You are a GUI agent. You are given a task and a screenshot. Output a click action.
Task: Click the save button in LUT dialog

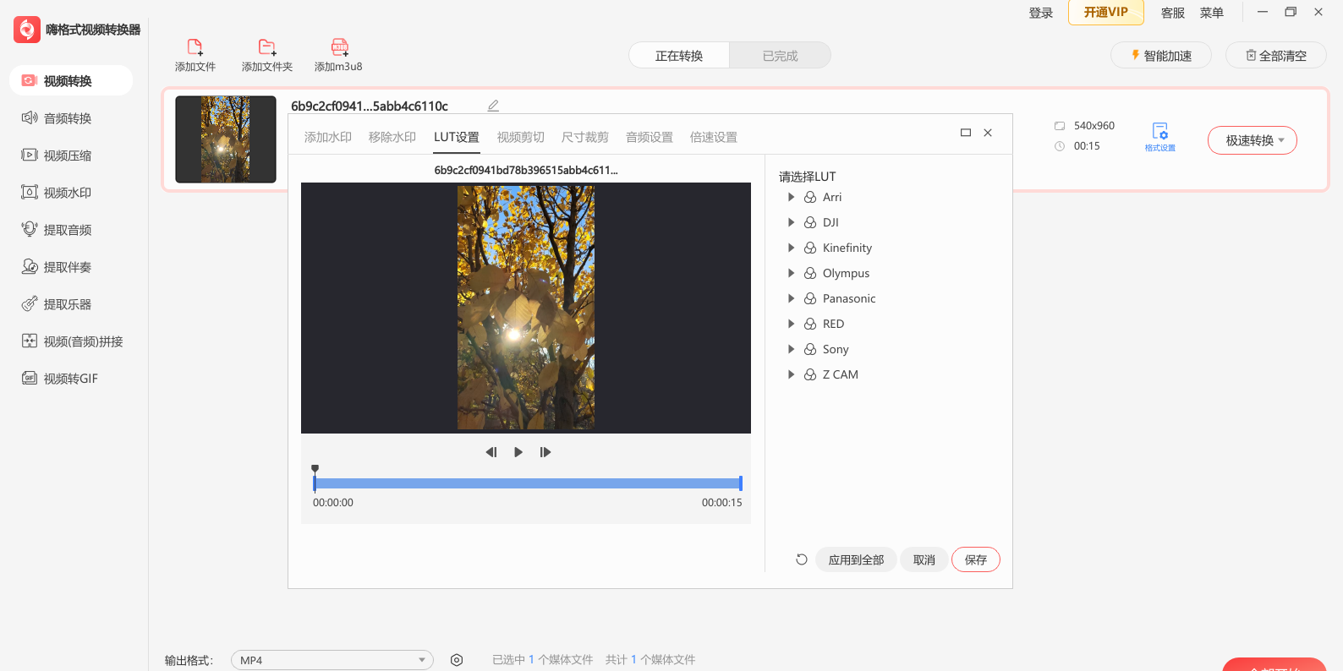[975, 559]
